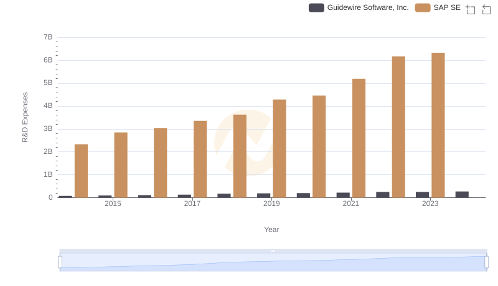Screen dimensions: 498x286
Task: Click the x-axis label 2021
Action: (351, 203)
